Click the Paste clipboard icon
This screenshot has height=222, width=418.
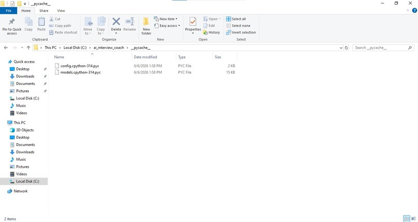[x=41, y=22]
